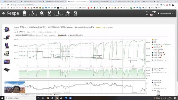178x100 pixels.
Task: Toggle the パソコン・周辺機器ストア rank series
Action: coord(159,68)
